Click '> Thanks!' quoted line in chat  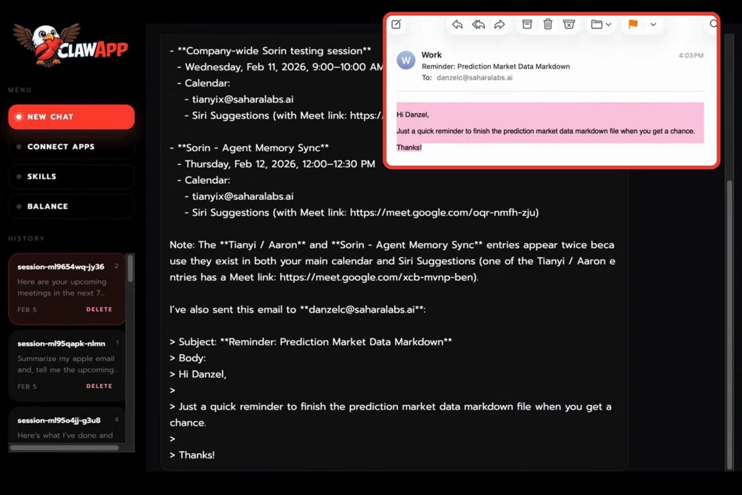coord(192,455)
